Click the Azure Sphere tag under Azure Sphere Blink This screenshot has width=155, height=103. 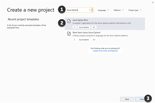click(84, 27)
